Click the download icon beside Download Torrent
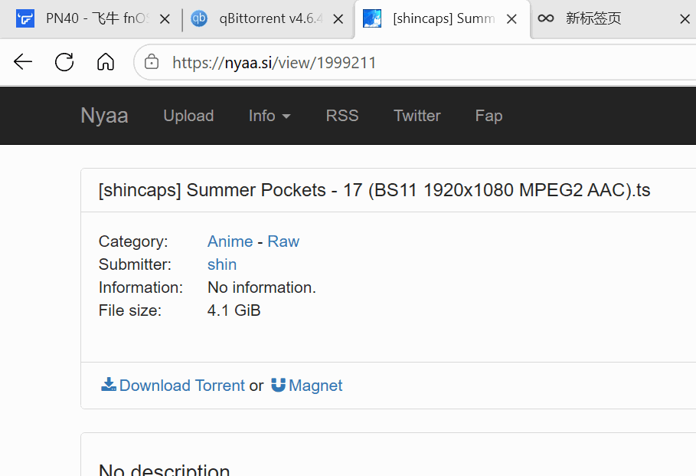This screenshot has width=696, height=476. (108, 385)
